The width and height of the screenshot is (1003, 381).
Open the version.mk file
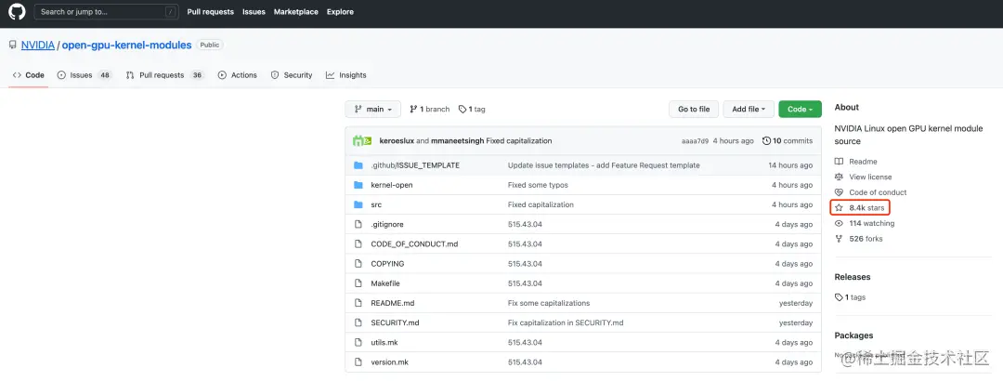pos(389,362)
